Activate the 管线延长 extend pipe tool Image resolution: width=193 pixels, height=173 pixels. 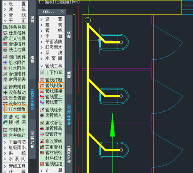(x=51, y=110)
